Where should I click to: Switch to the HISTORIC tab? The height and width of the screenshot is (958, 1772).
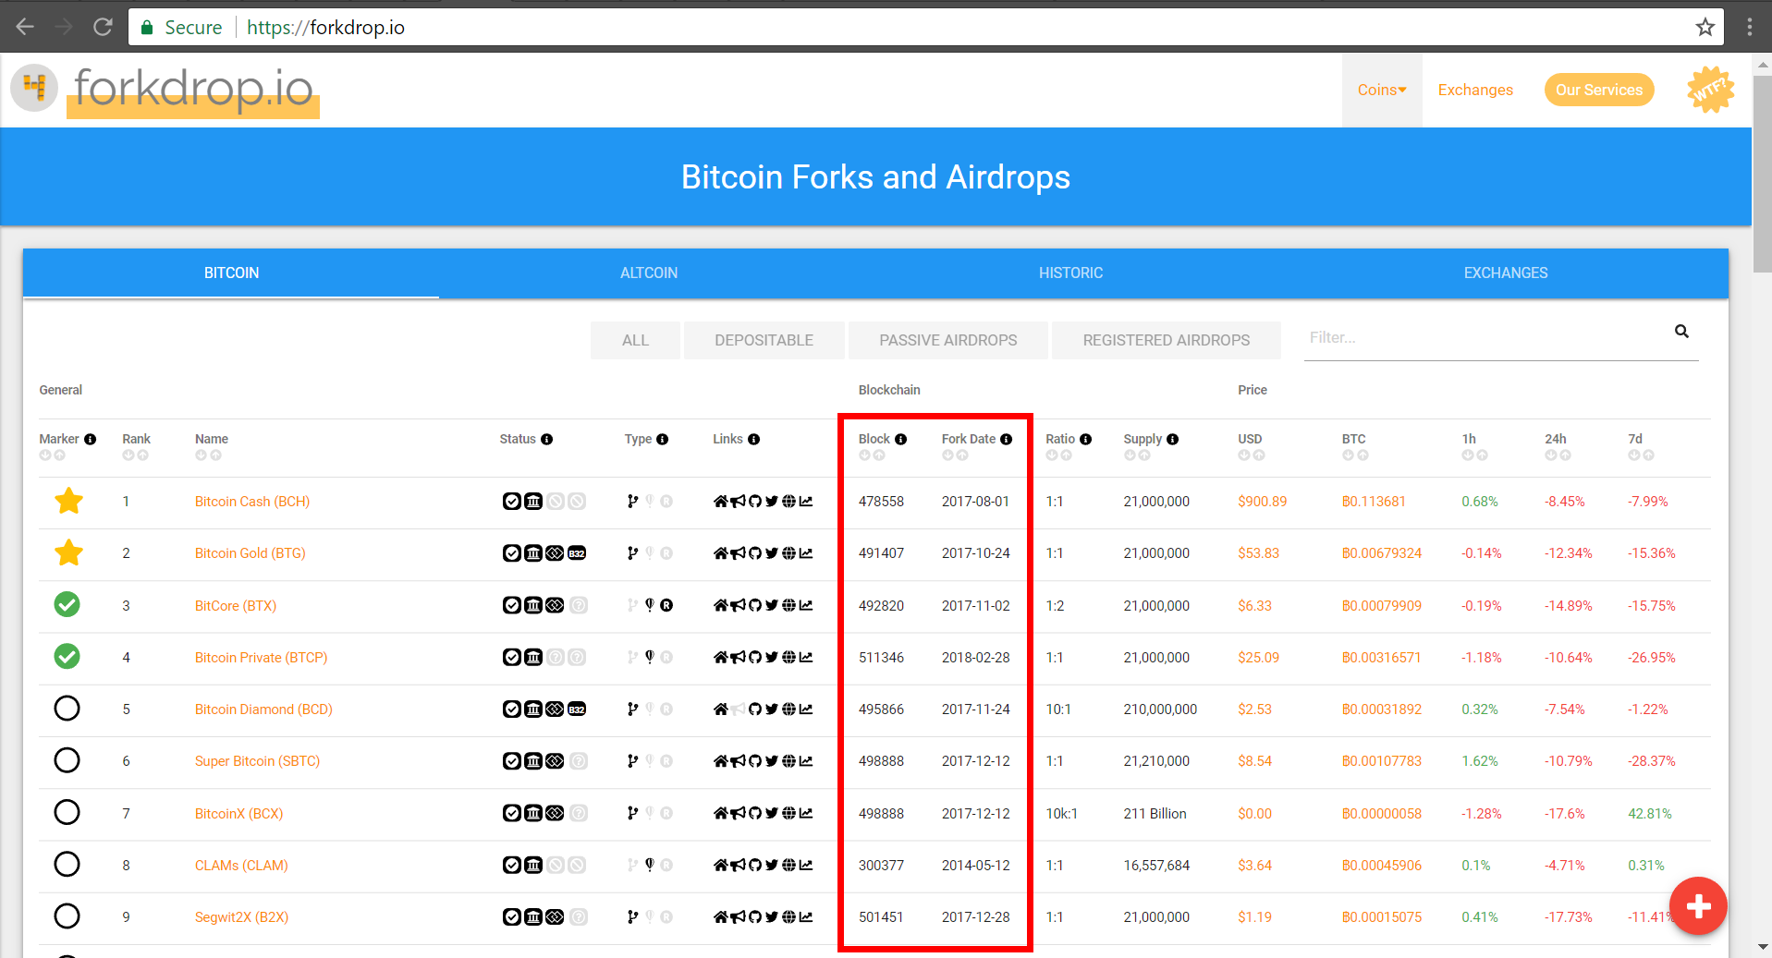[1070, 273]
